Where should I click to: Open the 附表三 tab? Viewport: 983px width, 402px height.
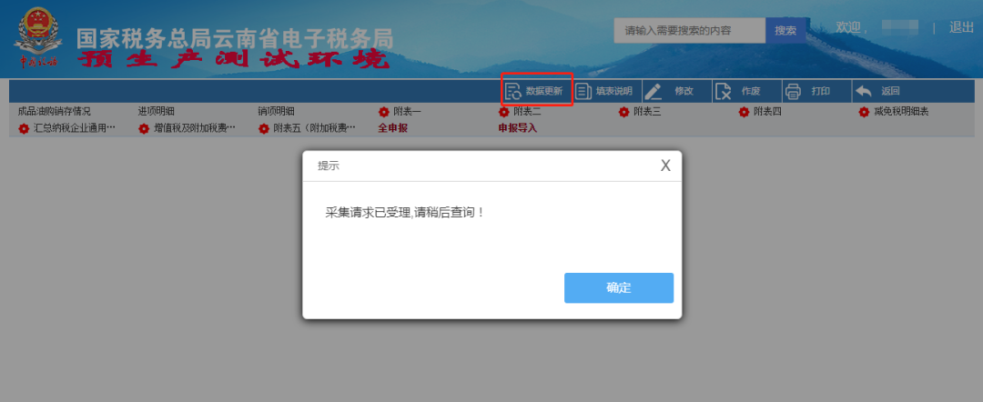[x=647, y=112]
